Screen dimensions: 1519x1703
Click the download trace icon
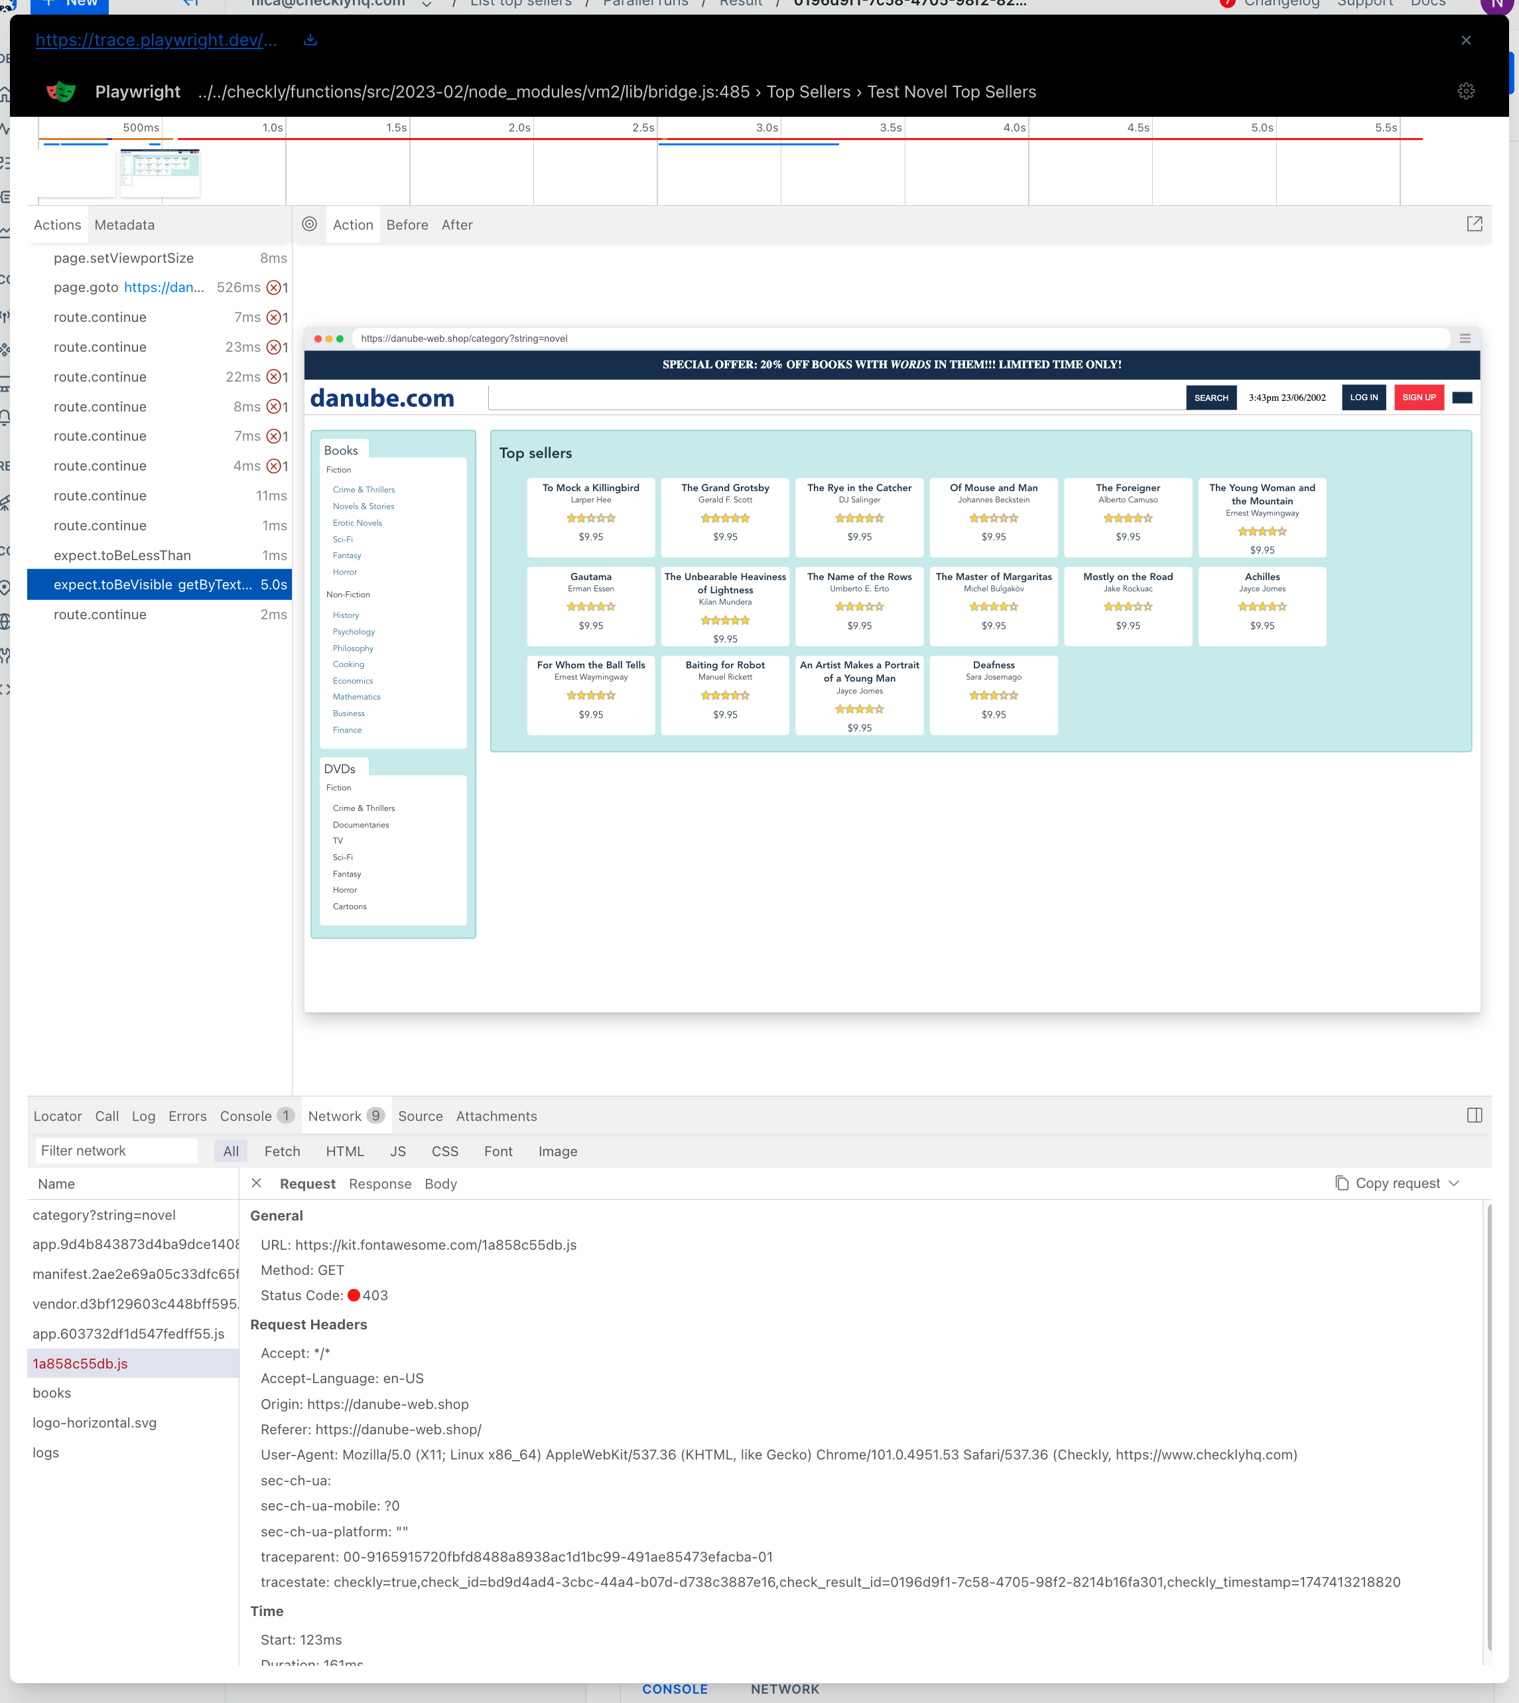[310, 39]
